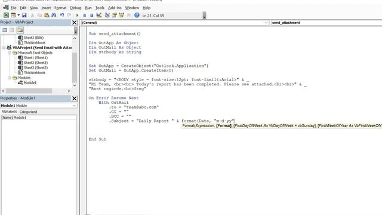Image resolution: width=382 pixels, height=215 pixels.
Task: Open the Run menu
Action: (88, 8)
